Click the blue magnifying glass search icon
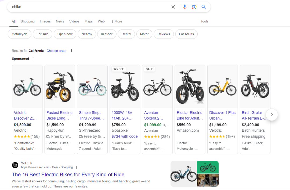The height and width of the screenshot is (190, 290). [x=204, y=7]
